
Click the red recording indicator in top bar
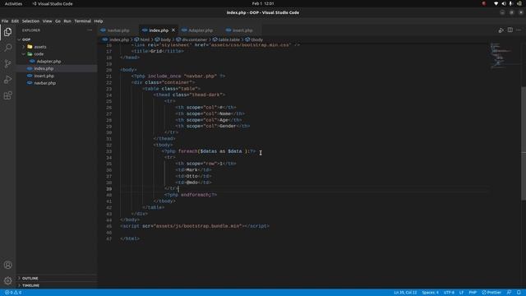pyautogui.click(x=484, y=3)
